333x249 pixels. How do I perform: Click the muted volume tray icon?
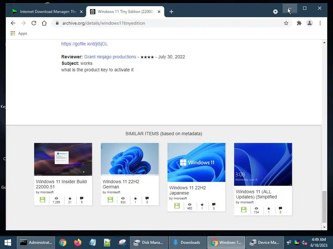coord(304,243)
